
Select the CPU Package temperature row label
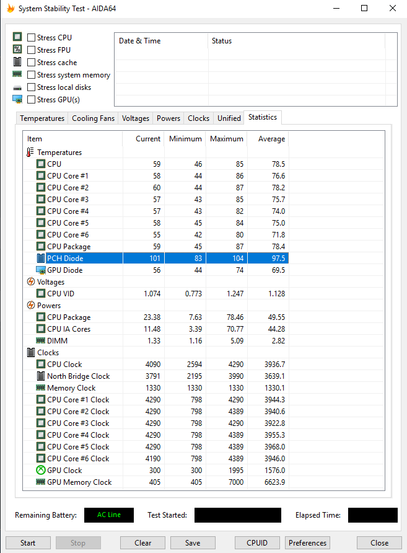tap(69, 247)
